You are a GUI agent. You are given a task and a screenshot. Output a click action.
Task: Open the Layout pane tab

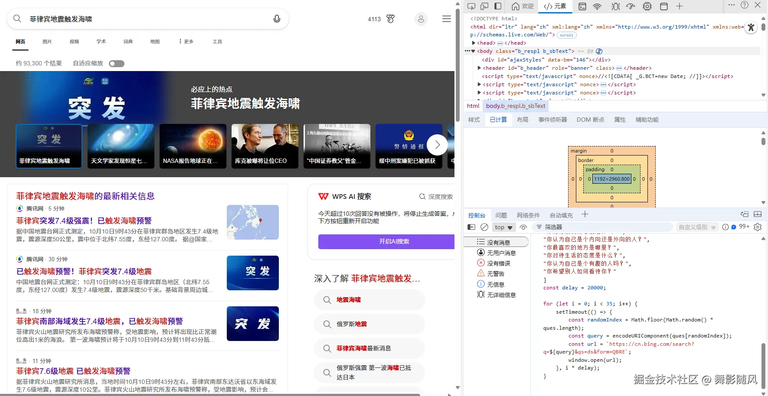(523, 120)
